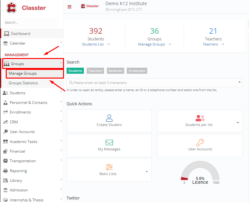249x202 pixels.
Task: Click the Reporting printer icon
Action: (x=5, y=171)
